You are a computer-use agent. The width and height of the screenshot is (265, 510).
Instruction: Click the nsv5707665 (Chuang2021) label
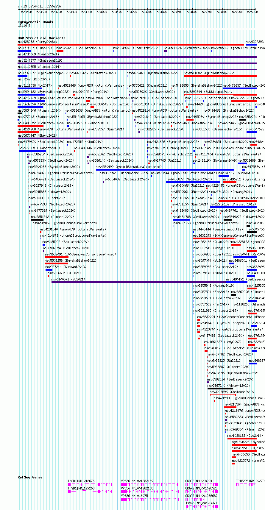168,148
